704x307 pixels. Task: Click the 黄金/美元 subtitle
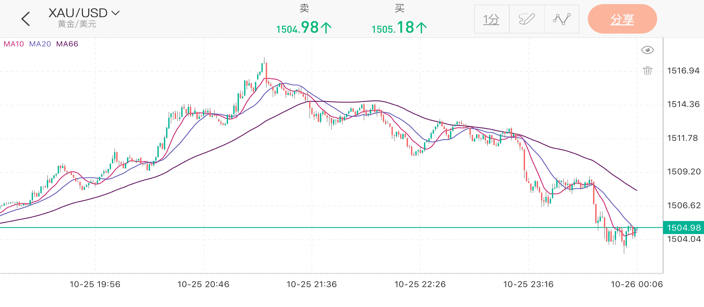coord(77,24)
